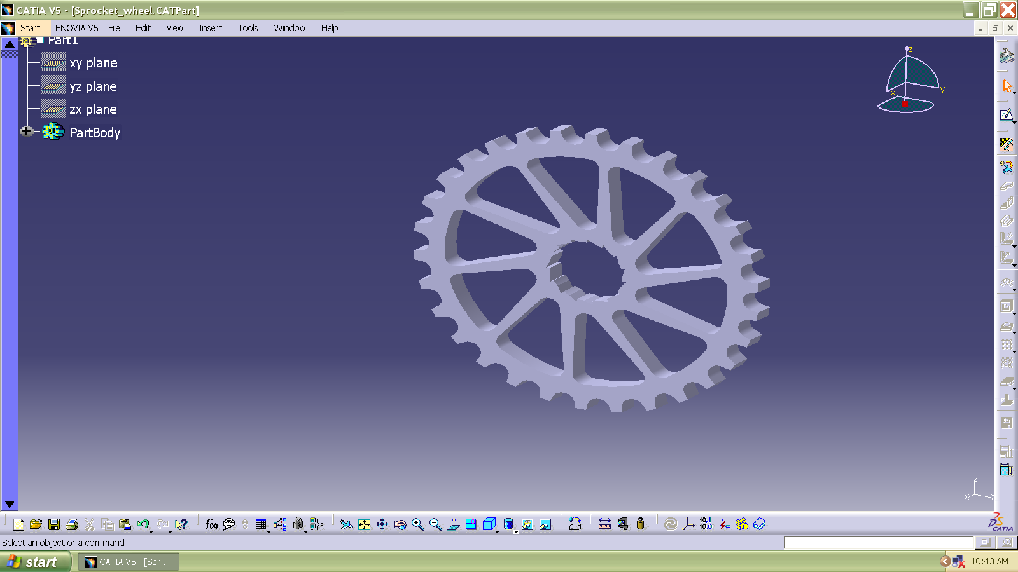Select yz plane in the tree
The image size is (1018, 572).
pos(94,86)
